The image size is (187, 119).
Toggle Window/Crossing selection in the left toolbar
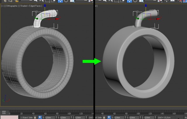coord(53,1)
